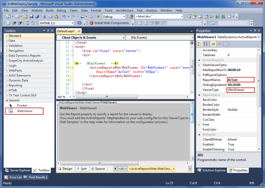
Task: Switch to Source view
Action: pos(98,169)
